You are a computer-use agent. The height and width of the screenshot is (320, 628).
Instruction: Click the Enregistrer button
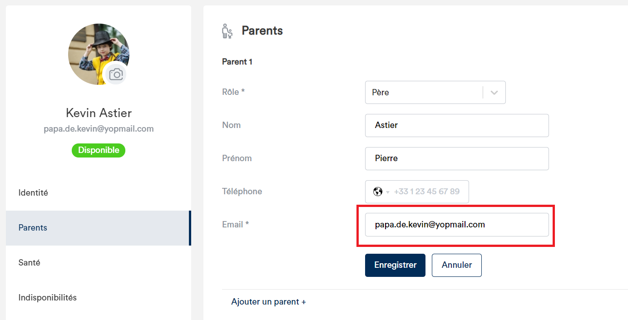[x=395, y=265]
